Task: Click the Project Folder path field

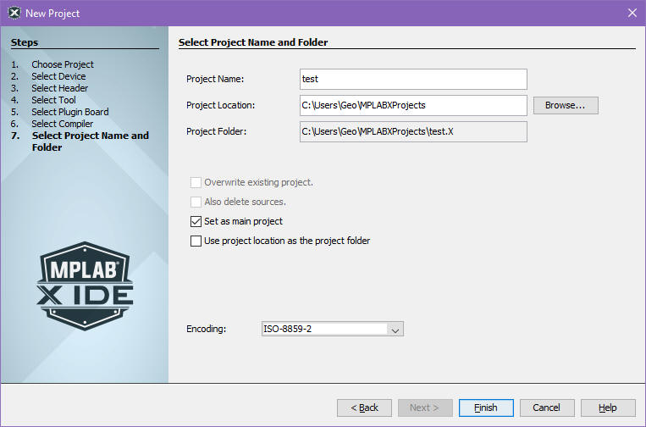Action: (x=413, y=131)
